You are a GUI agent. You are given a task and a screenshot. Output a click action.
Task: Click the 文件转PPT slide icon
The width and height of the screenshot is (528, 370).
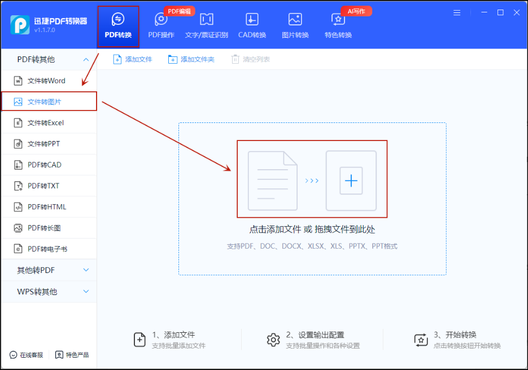(18, 144)
